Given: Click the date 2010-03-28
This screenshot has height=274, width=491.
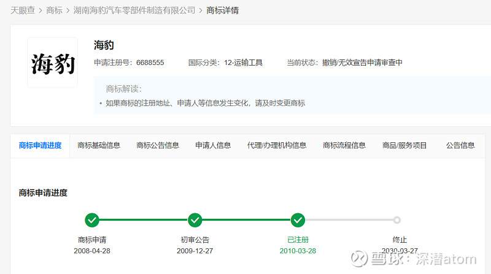Looking at the screenshot, I should (x=298, y=251).
